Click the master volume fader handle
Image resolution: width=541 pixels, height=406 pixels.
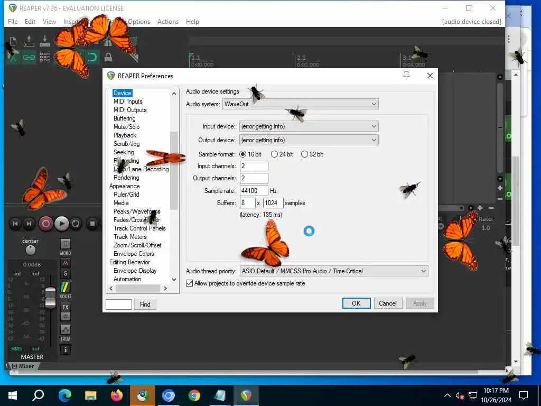50,297
